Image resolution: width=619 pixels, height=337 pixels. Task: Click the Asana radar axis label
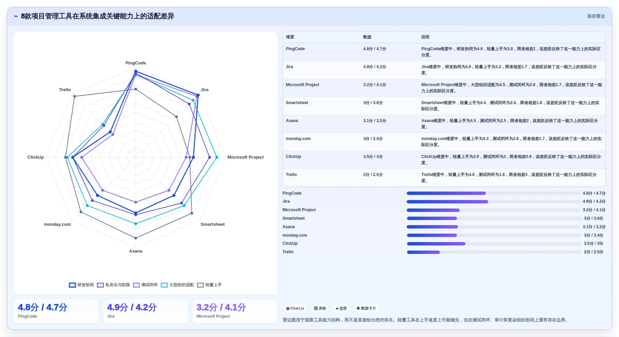coord(136,251)
